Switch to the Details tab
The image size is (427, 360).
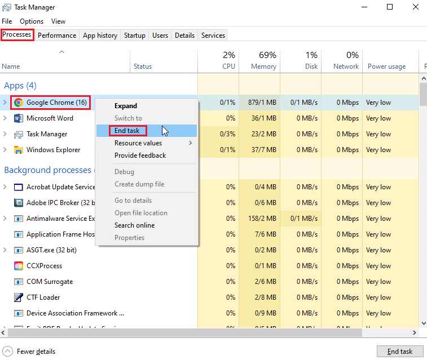click(x=184, y=35)
